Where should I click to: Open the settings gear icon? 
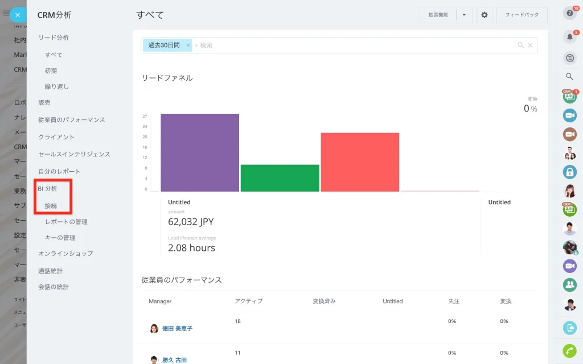coord(484,15)
